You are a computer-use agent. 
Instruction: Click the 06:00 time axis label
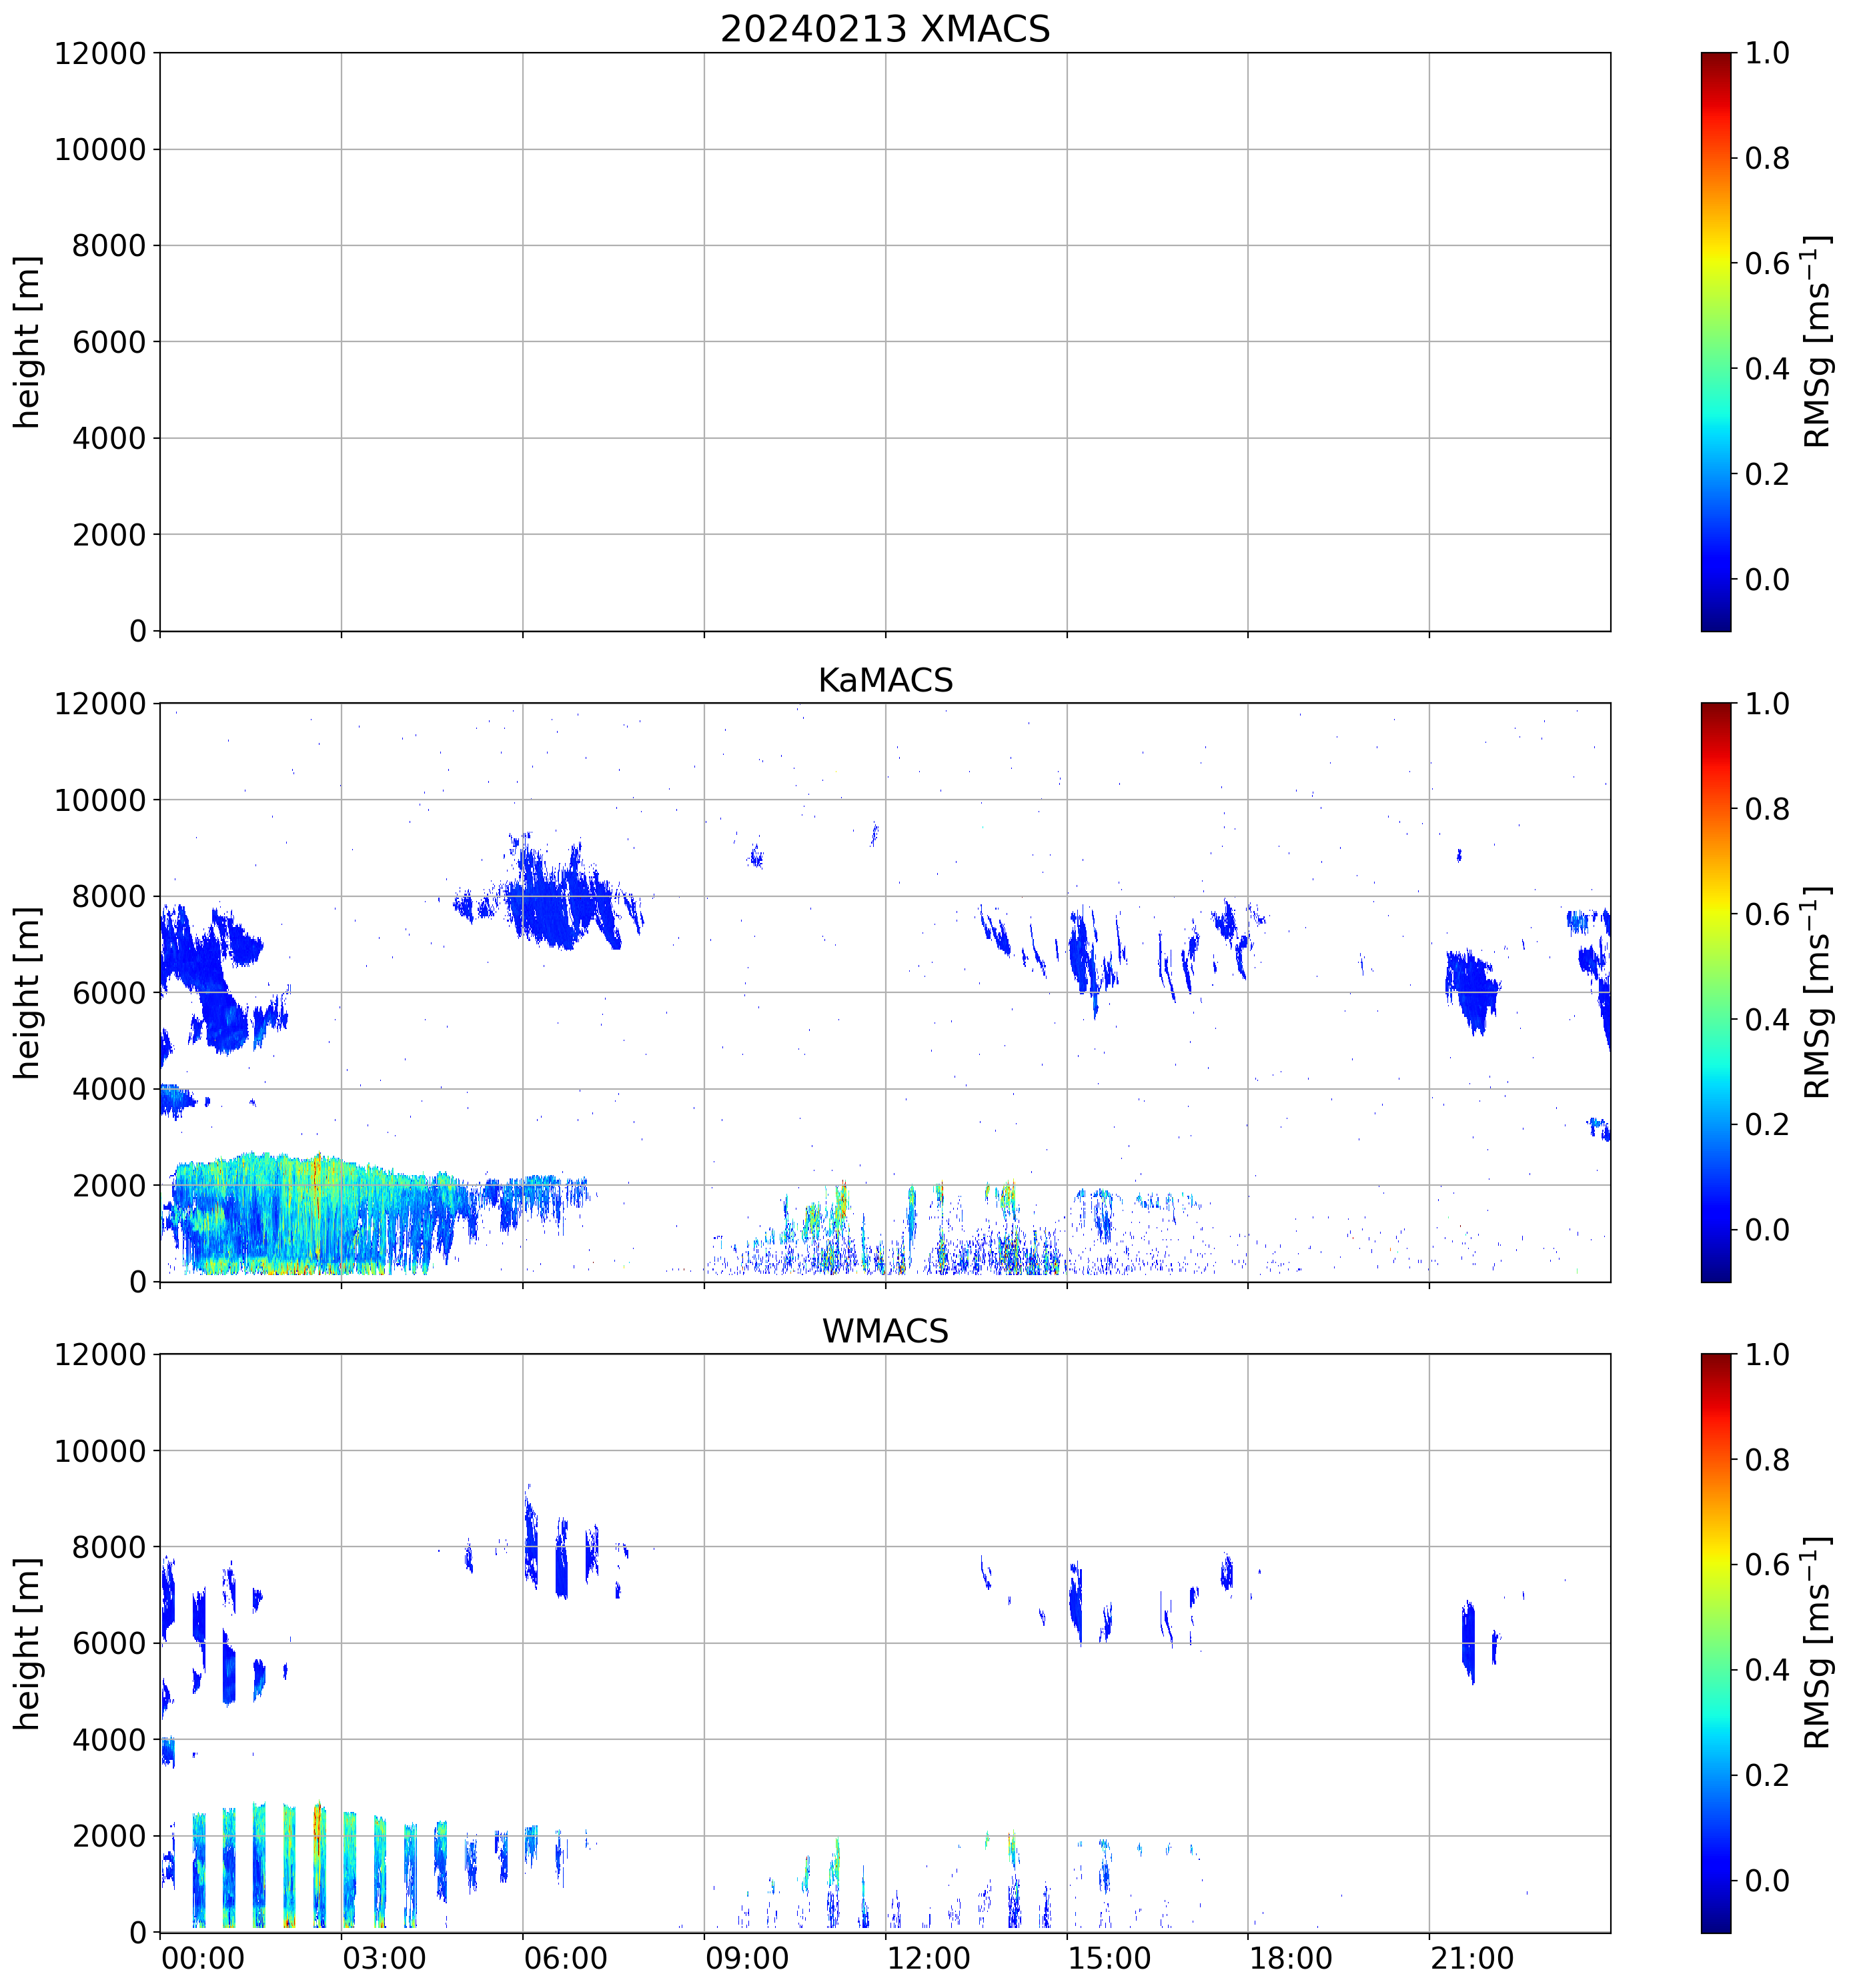click(x=565, y=1957)
